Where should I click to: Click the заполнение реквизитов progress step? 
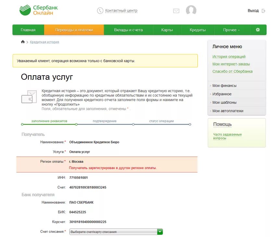49,121
